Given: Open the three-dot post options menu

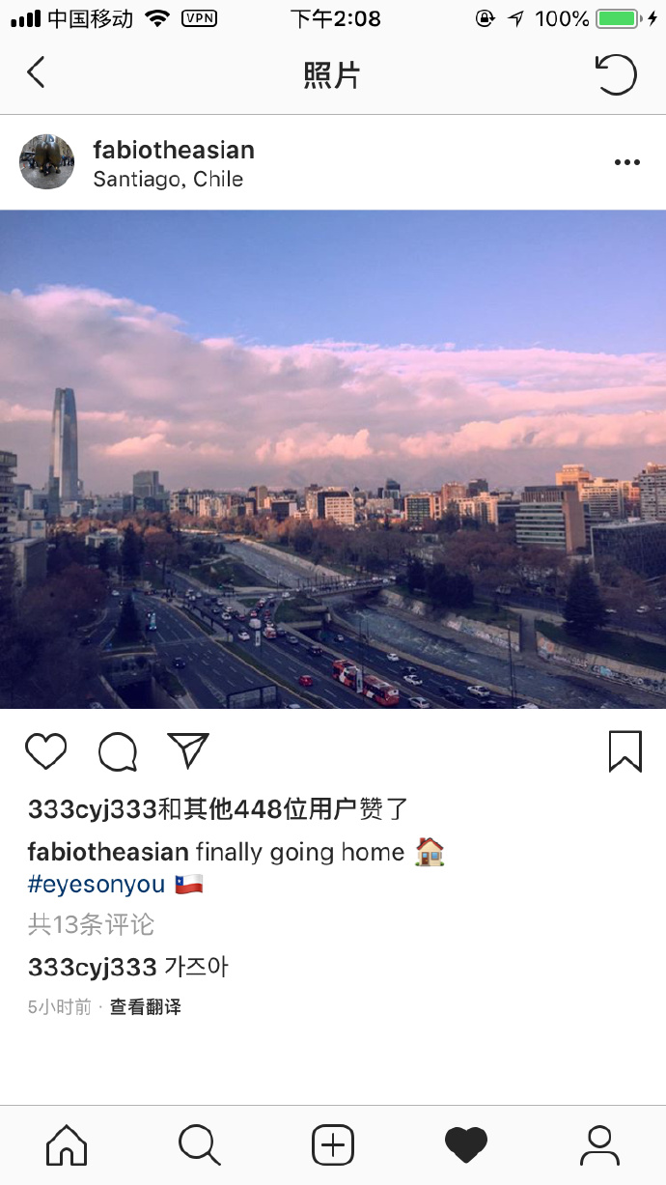Looking at the screenshot, I should pos(627,162).
